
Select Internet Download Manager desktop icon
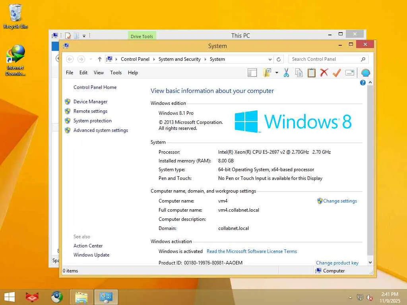(x=16, y=60)
